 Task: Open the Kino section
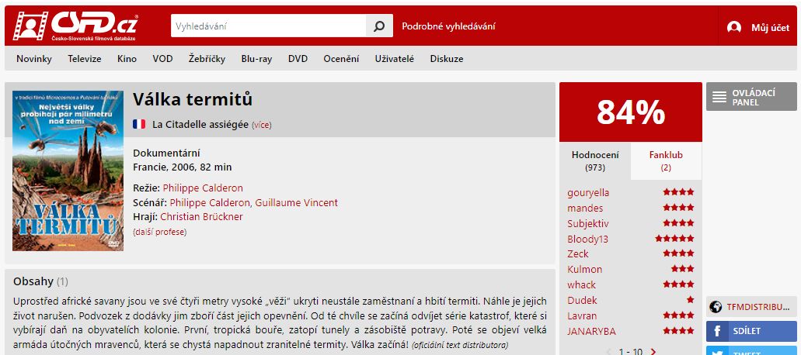pos(127,59)
